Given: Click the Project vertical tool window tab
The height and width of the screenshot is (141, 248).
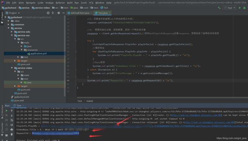Looking at the screenshot, I should pos(2,18).
